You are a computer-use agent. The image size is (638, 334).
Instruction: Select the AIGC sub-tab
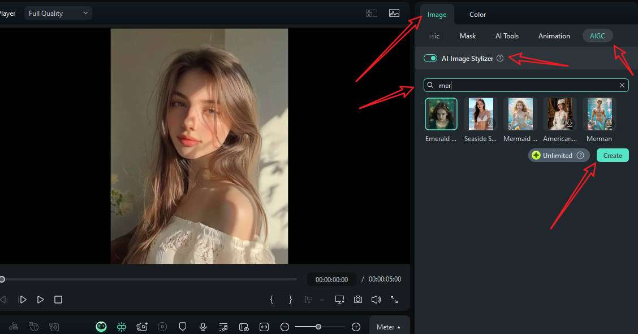(x=597, y=36)
